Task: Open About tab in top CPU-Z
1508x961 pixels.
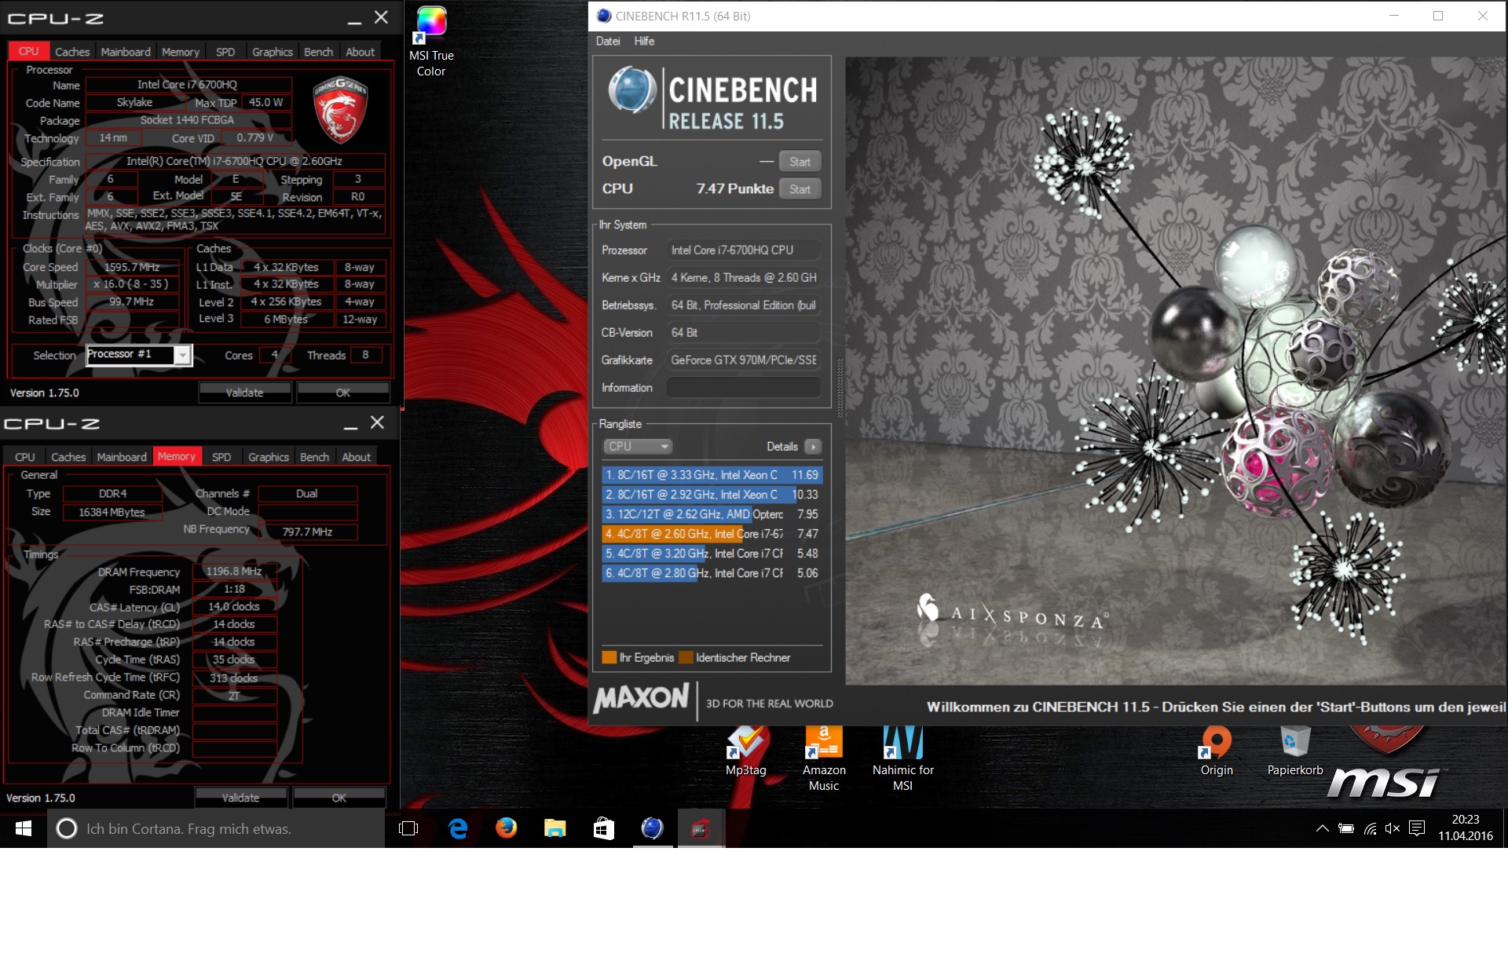Action: point(361,52)
